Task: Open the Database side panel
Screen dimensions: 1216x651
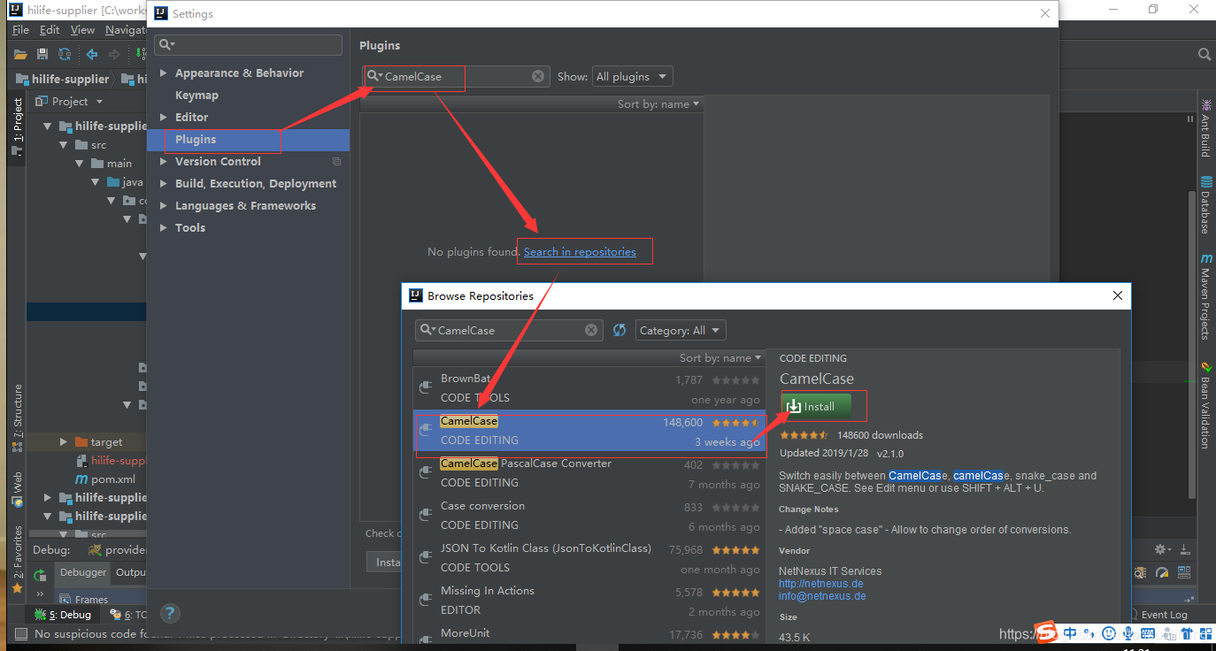Action: pyautogui.click(x=1205, y=203)
